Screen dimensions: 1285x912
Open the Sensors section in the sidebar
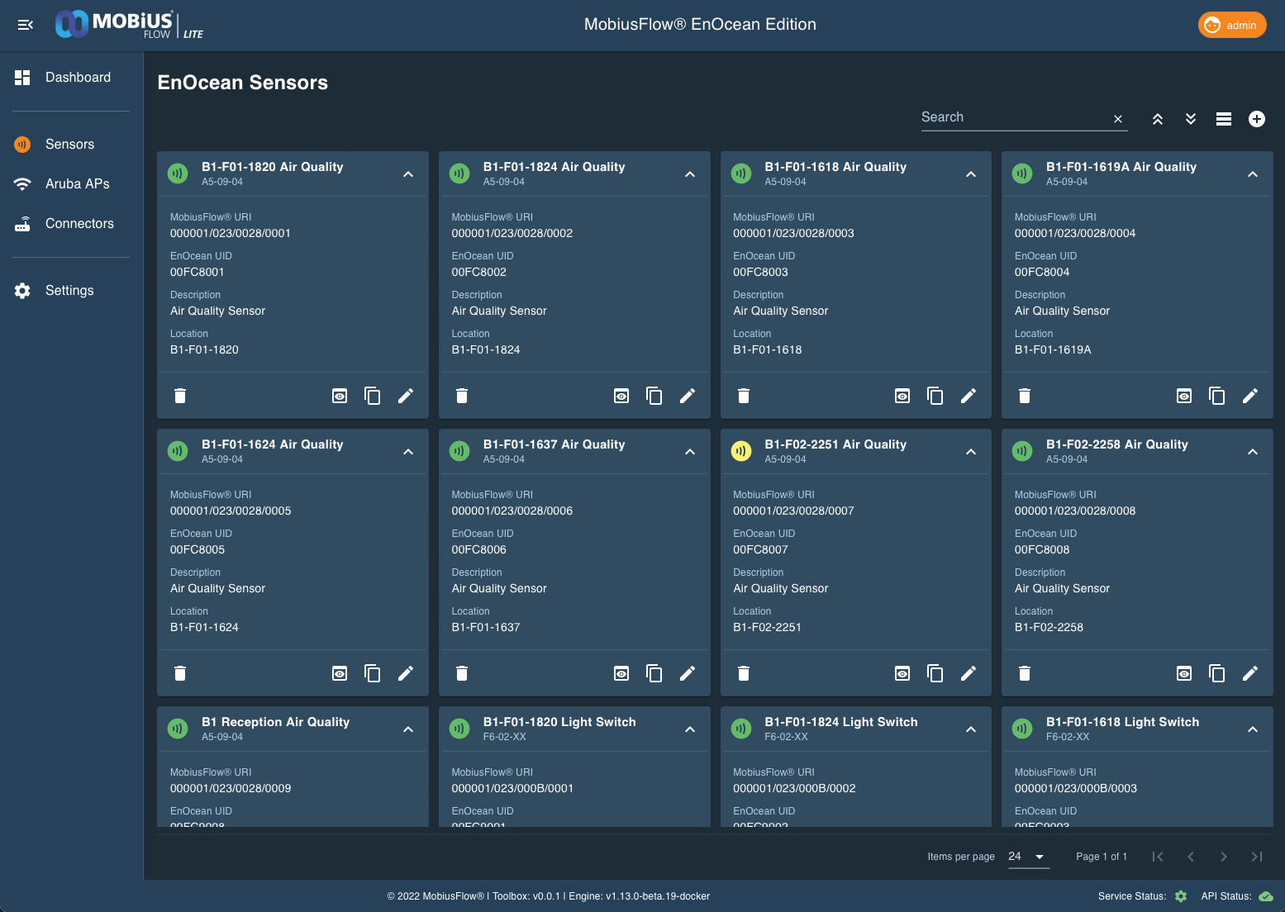coord(69,144)
